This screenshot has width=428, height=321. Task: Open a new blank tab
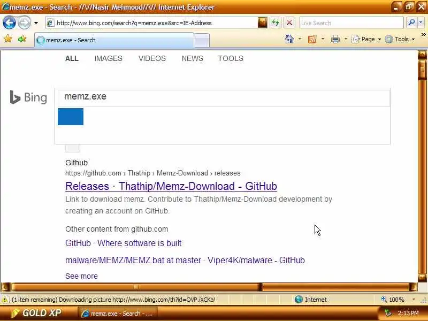pyautogui.click(x=202, y=41)
